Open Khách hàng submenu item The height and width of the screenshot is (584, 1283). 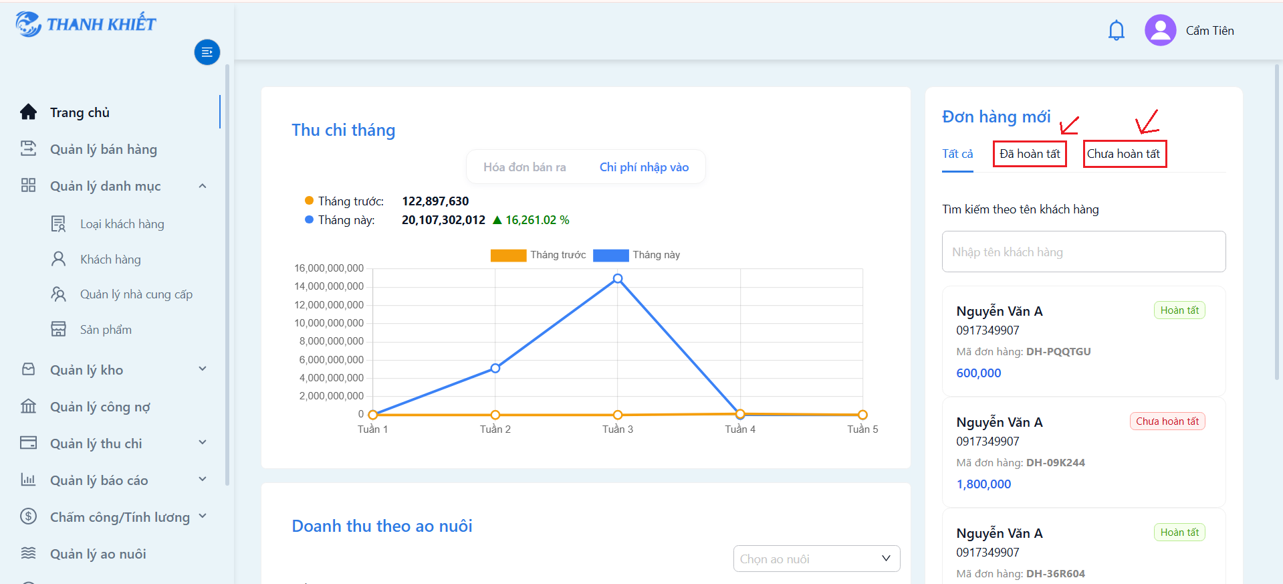[x=110, y=260]
